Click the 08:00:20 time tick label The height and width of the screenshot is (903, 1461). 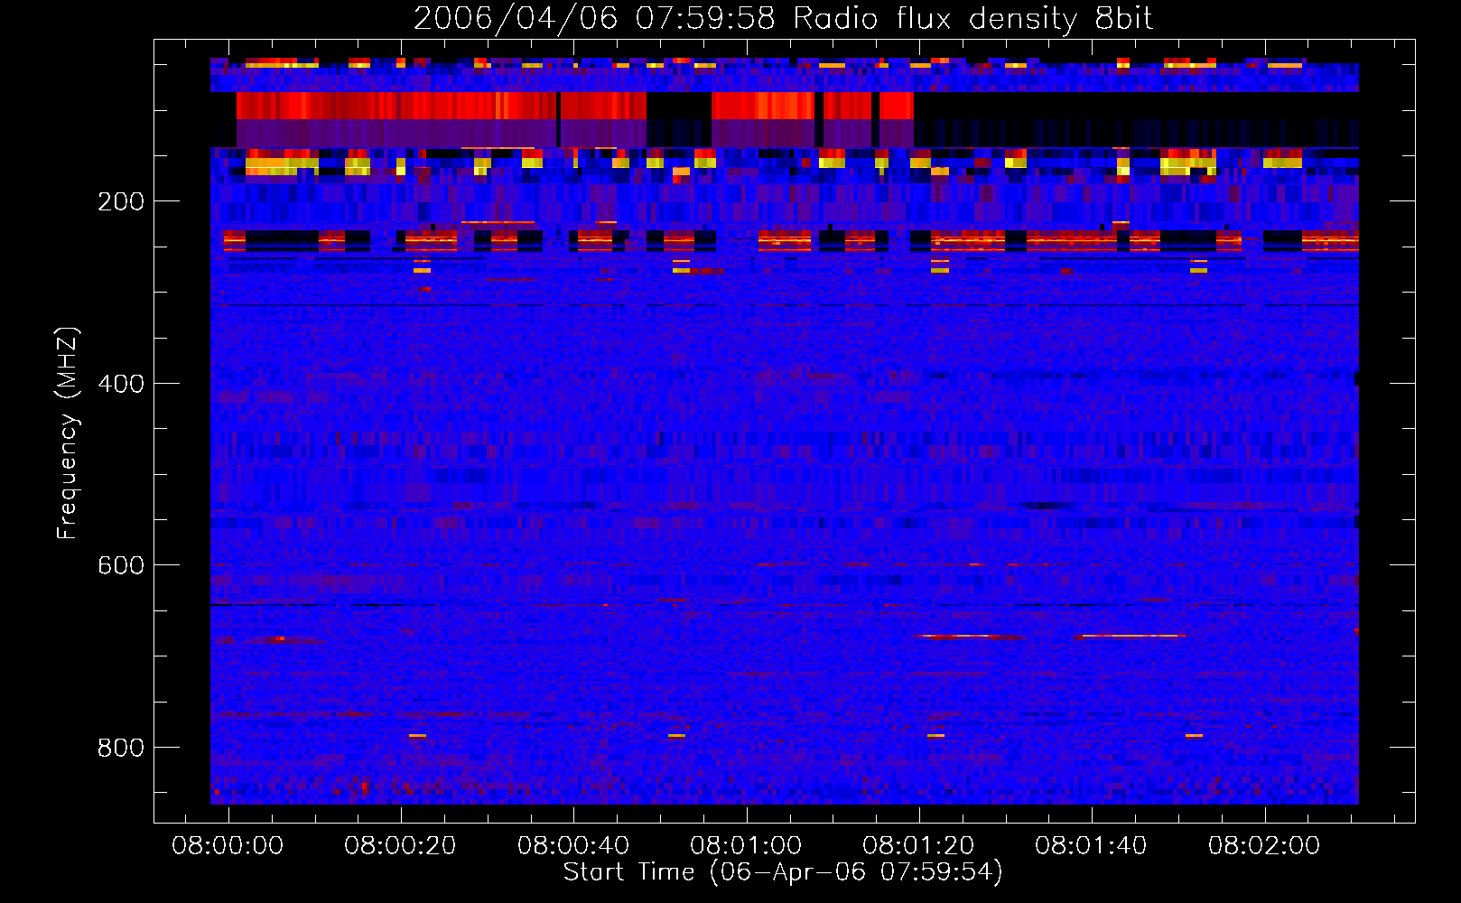pyautogui.click(x=400, y=846)
